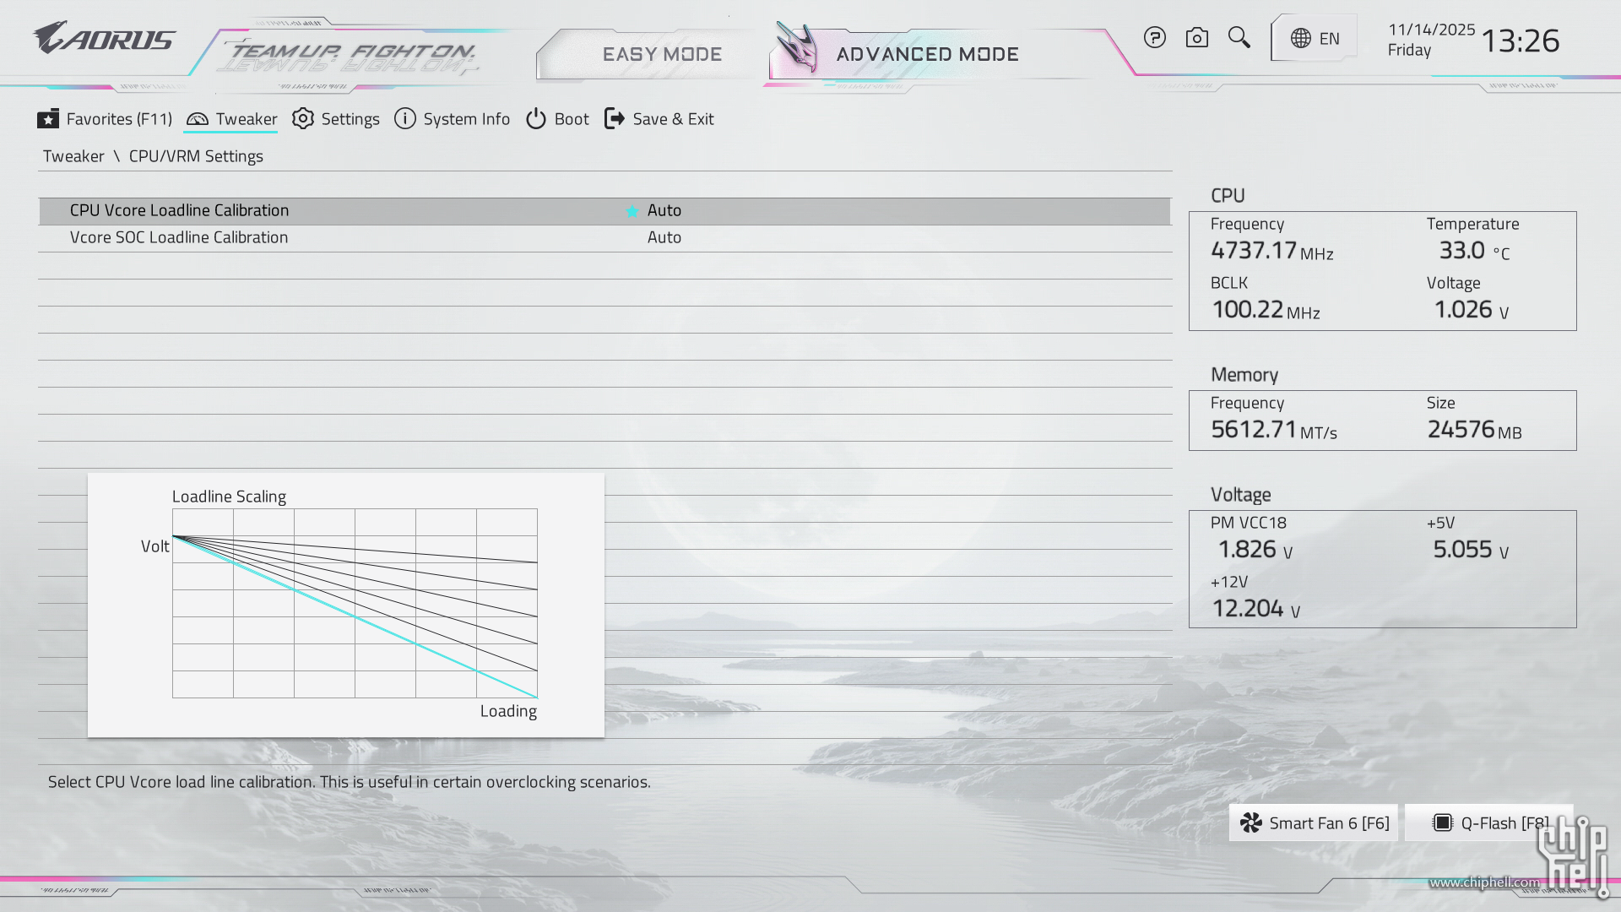Click the help question mark icon
The height and width of the screenshot is (912, 1621).
[1154, 38]
